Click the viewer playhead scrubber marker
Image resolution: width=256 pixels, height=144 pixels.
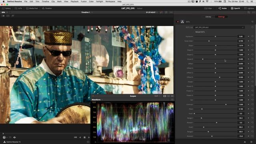click(x=3, y=134)
